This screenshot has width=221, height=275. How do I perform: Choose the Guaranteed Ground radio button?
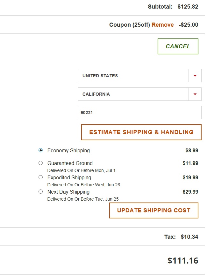[40, 163]
